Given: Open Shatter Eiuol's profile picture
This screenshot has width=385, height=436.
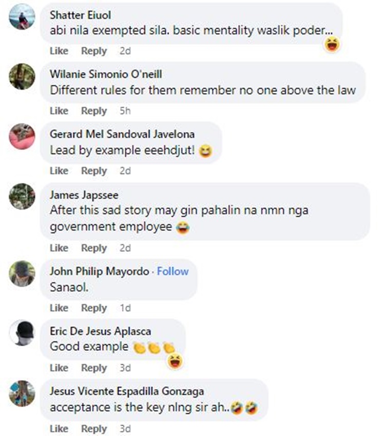Looking at the screenshot, I should click(x=22, y=16).
